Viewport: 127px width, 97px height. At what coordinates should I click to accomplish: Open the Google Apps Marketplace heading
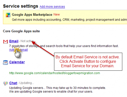pyautogui.click(x=32, y=15)
